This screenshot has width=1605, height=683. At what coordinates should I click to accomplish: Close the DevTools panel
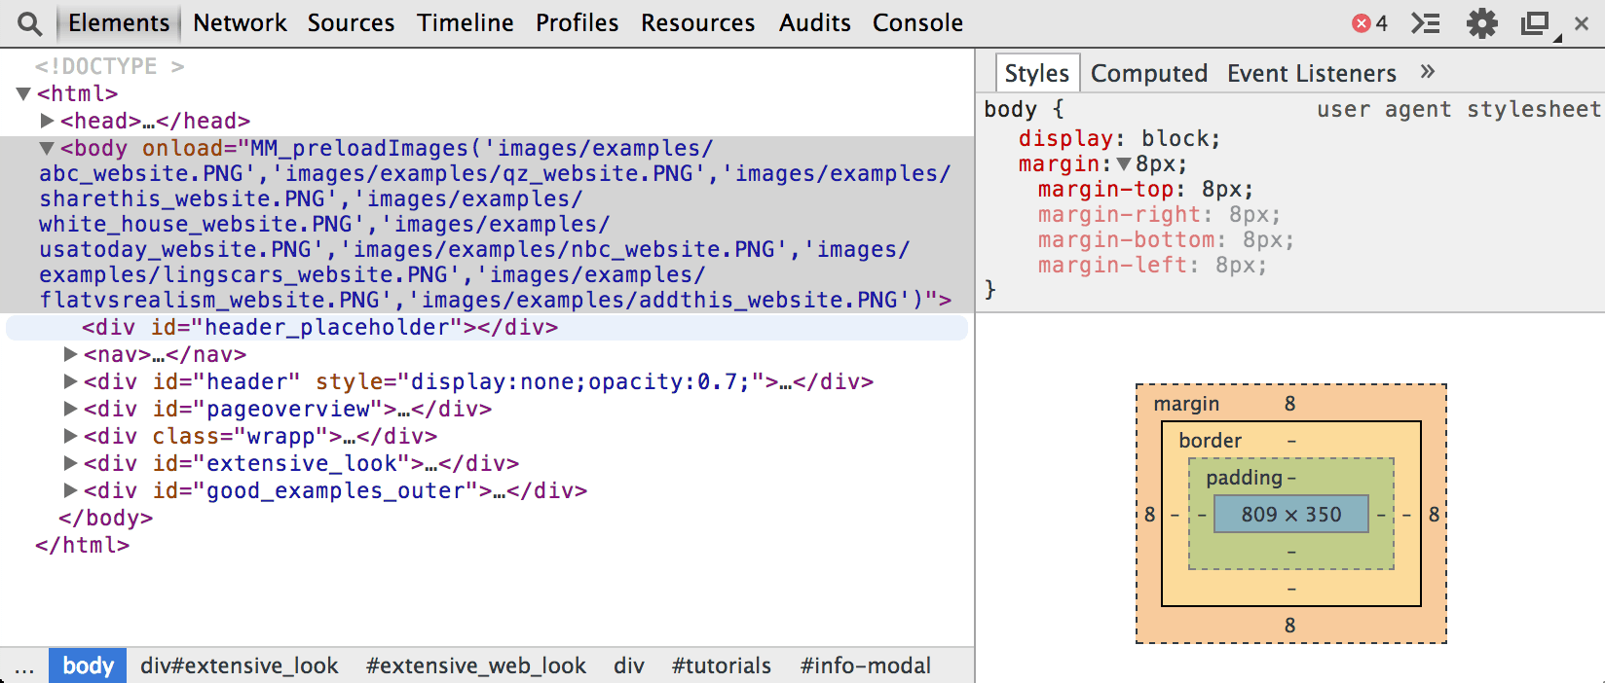pyautogui.click(x=1582, y=23)
